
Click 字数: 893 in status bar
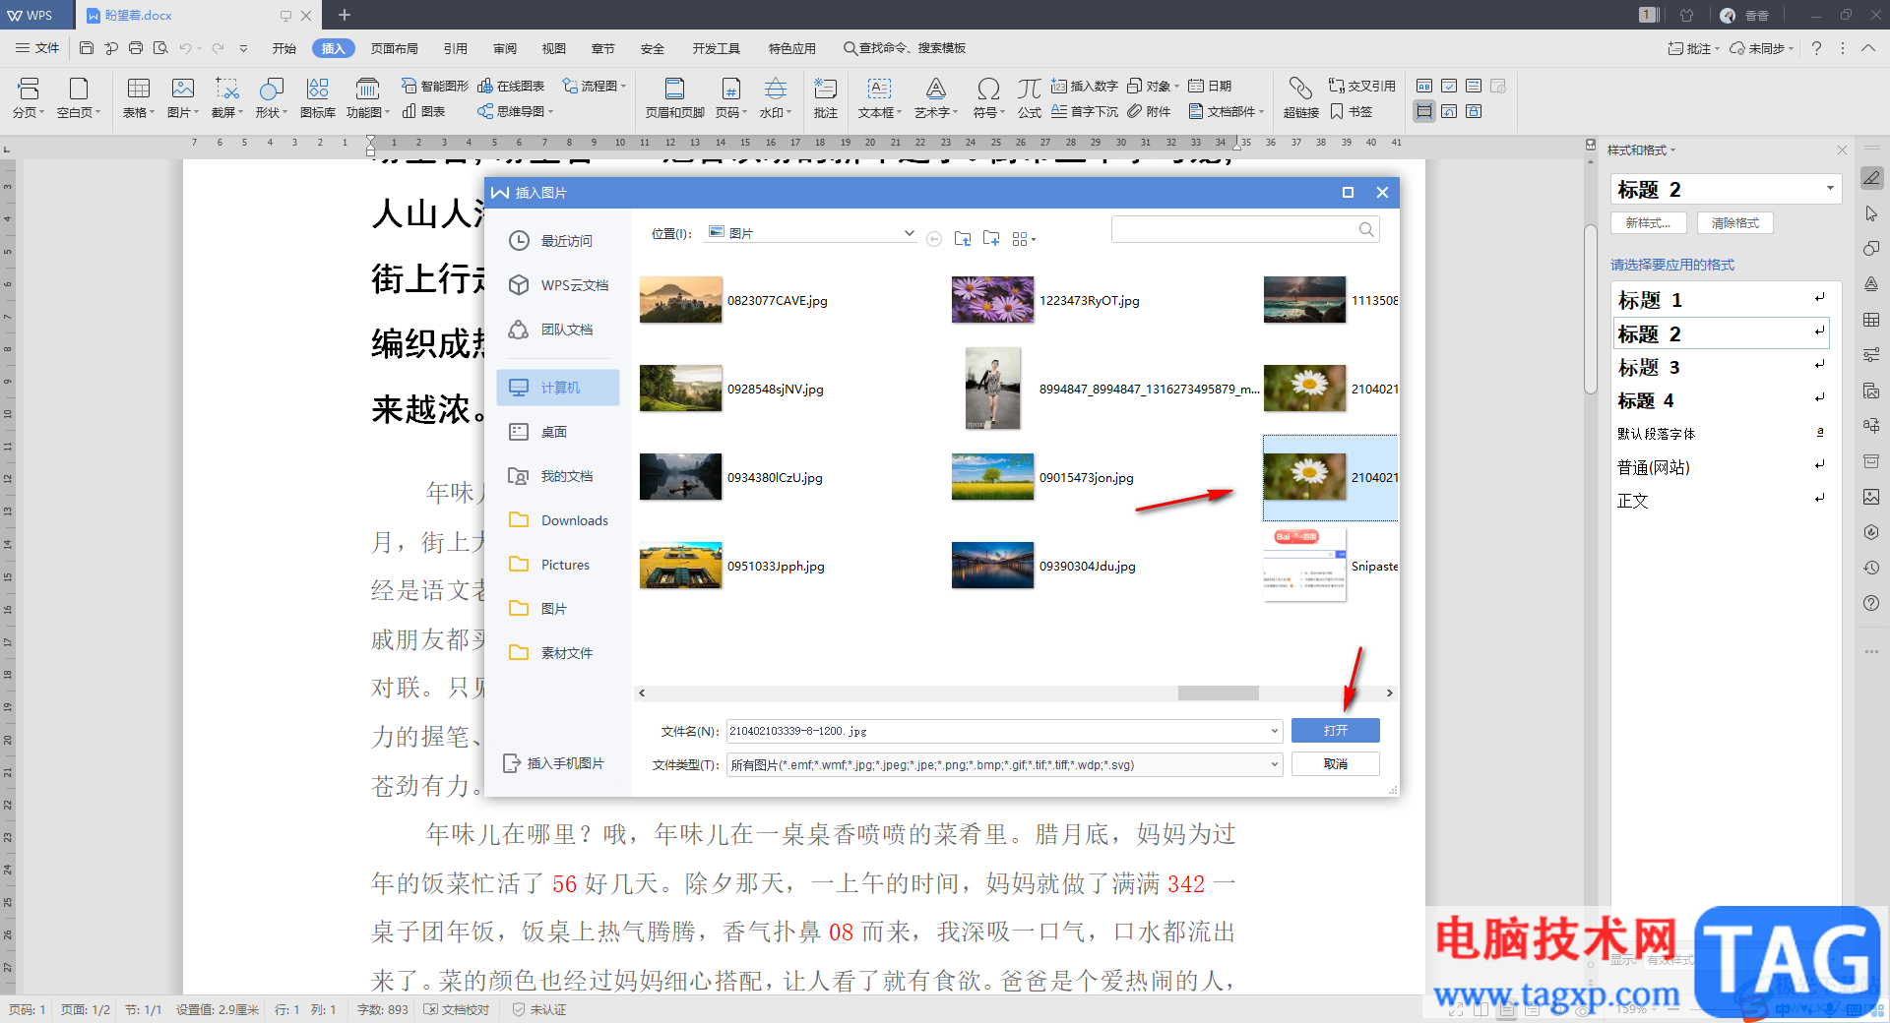[382, 1009]
